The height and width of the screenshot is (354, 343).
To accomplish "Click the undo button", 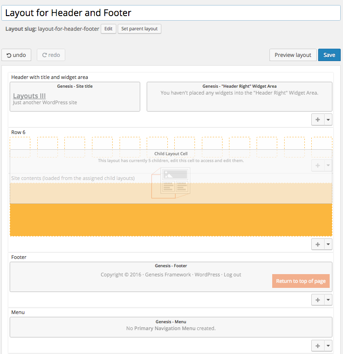I will click(x=16, y=55).
